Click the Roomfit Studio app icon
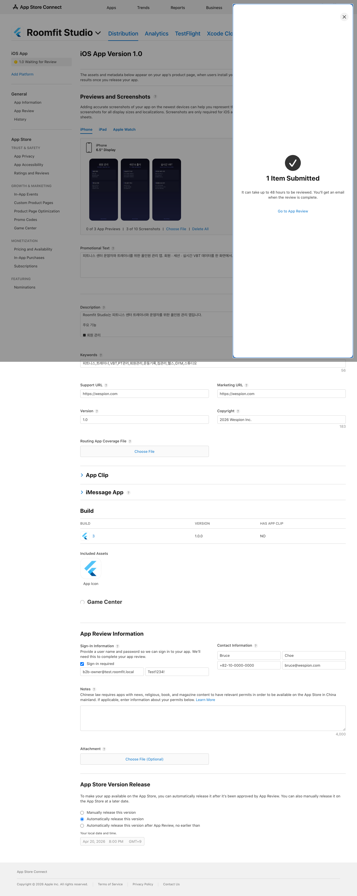The height and width of the screenshot is (896, 357). (x=18, y=33)
